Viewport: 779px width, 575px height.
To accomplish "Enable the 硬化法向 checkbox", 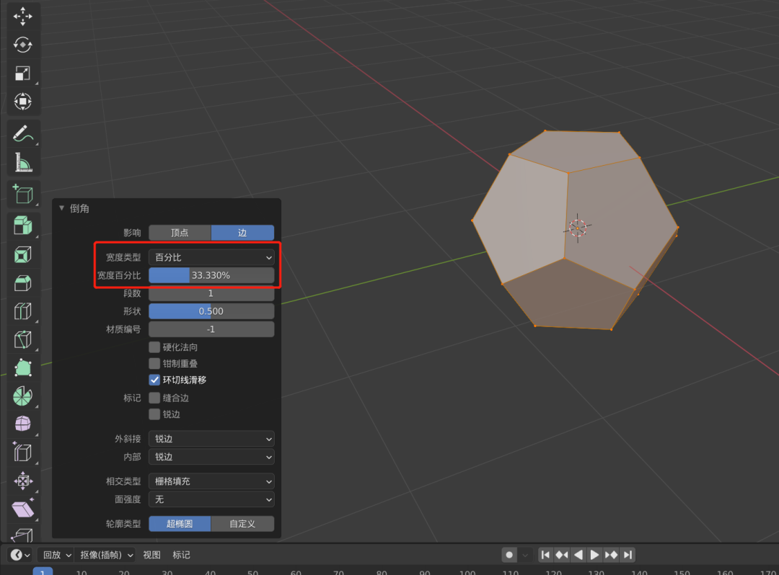I will click(x=154, y=347).
